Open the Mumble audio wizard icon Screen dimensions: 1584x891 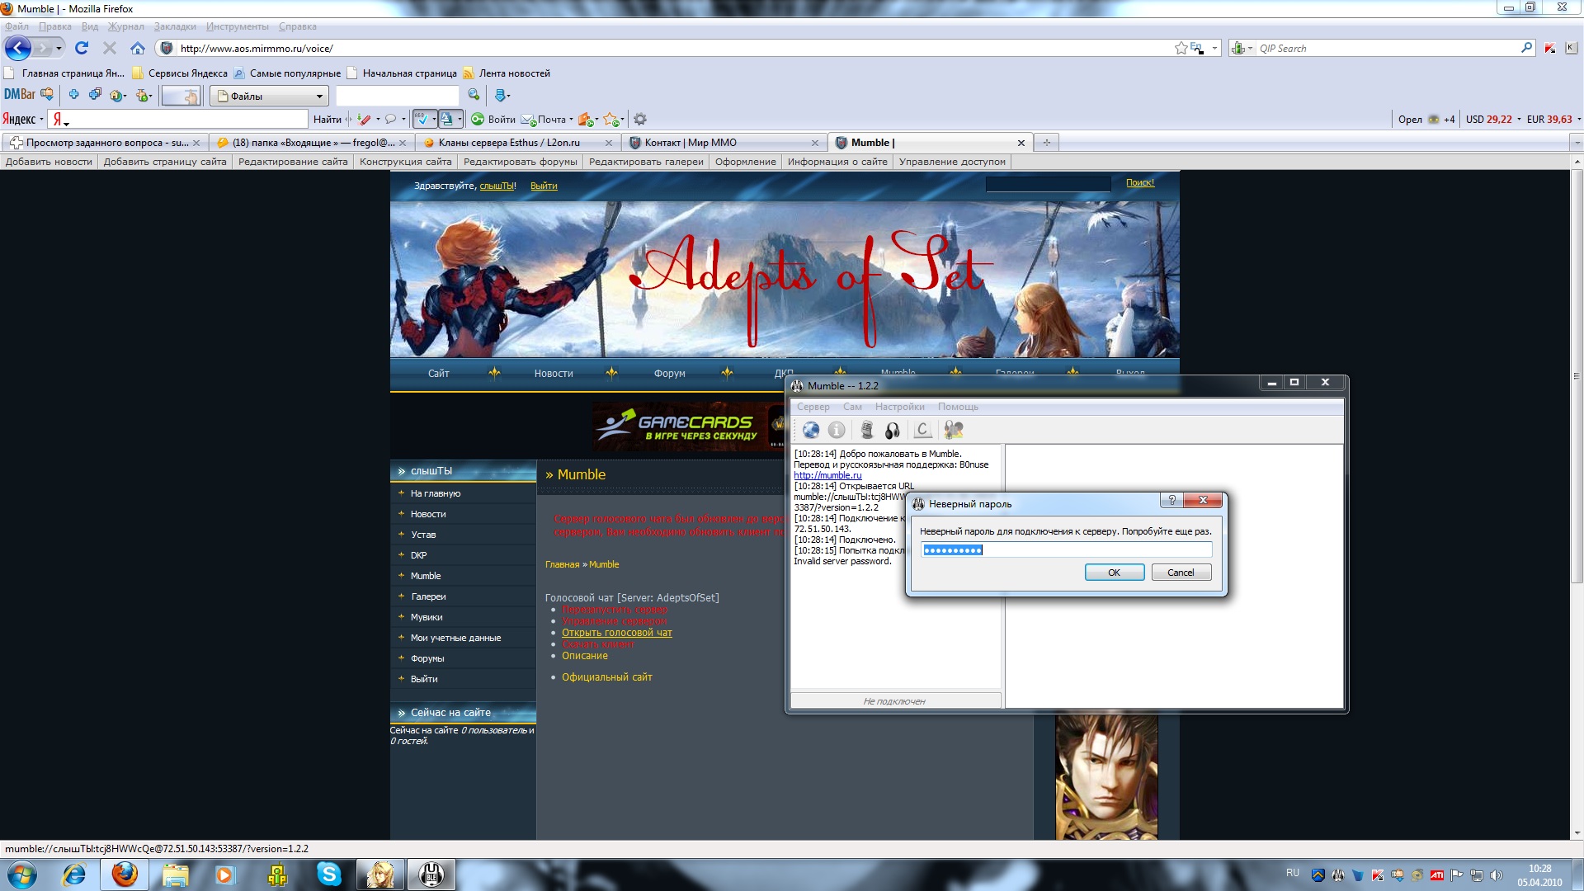(954, 430)
